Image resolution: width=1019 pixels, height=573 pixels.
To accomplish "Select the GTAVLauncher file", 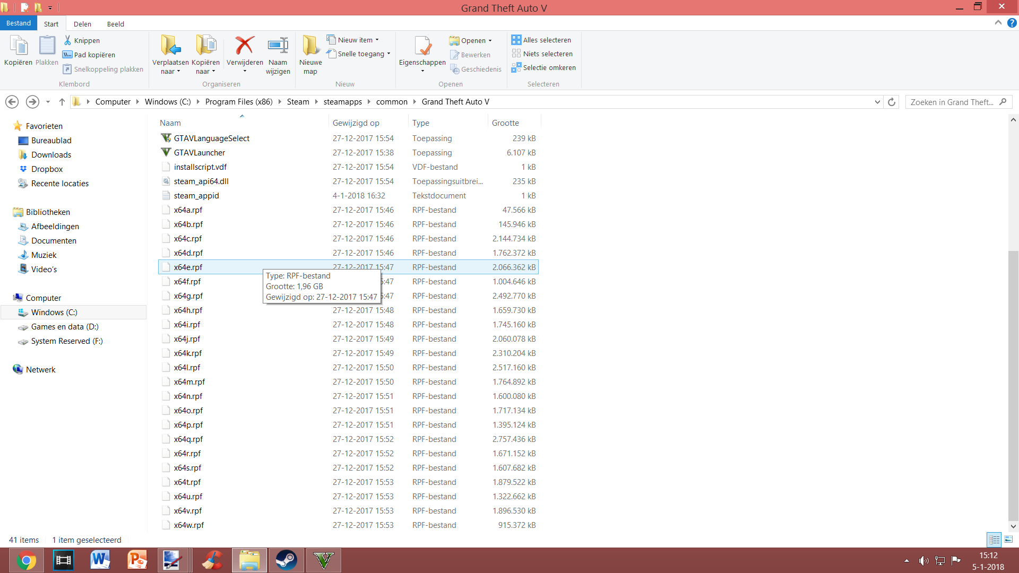I will coord(348,152).
